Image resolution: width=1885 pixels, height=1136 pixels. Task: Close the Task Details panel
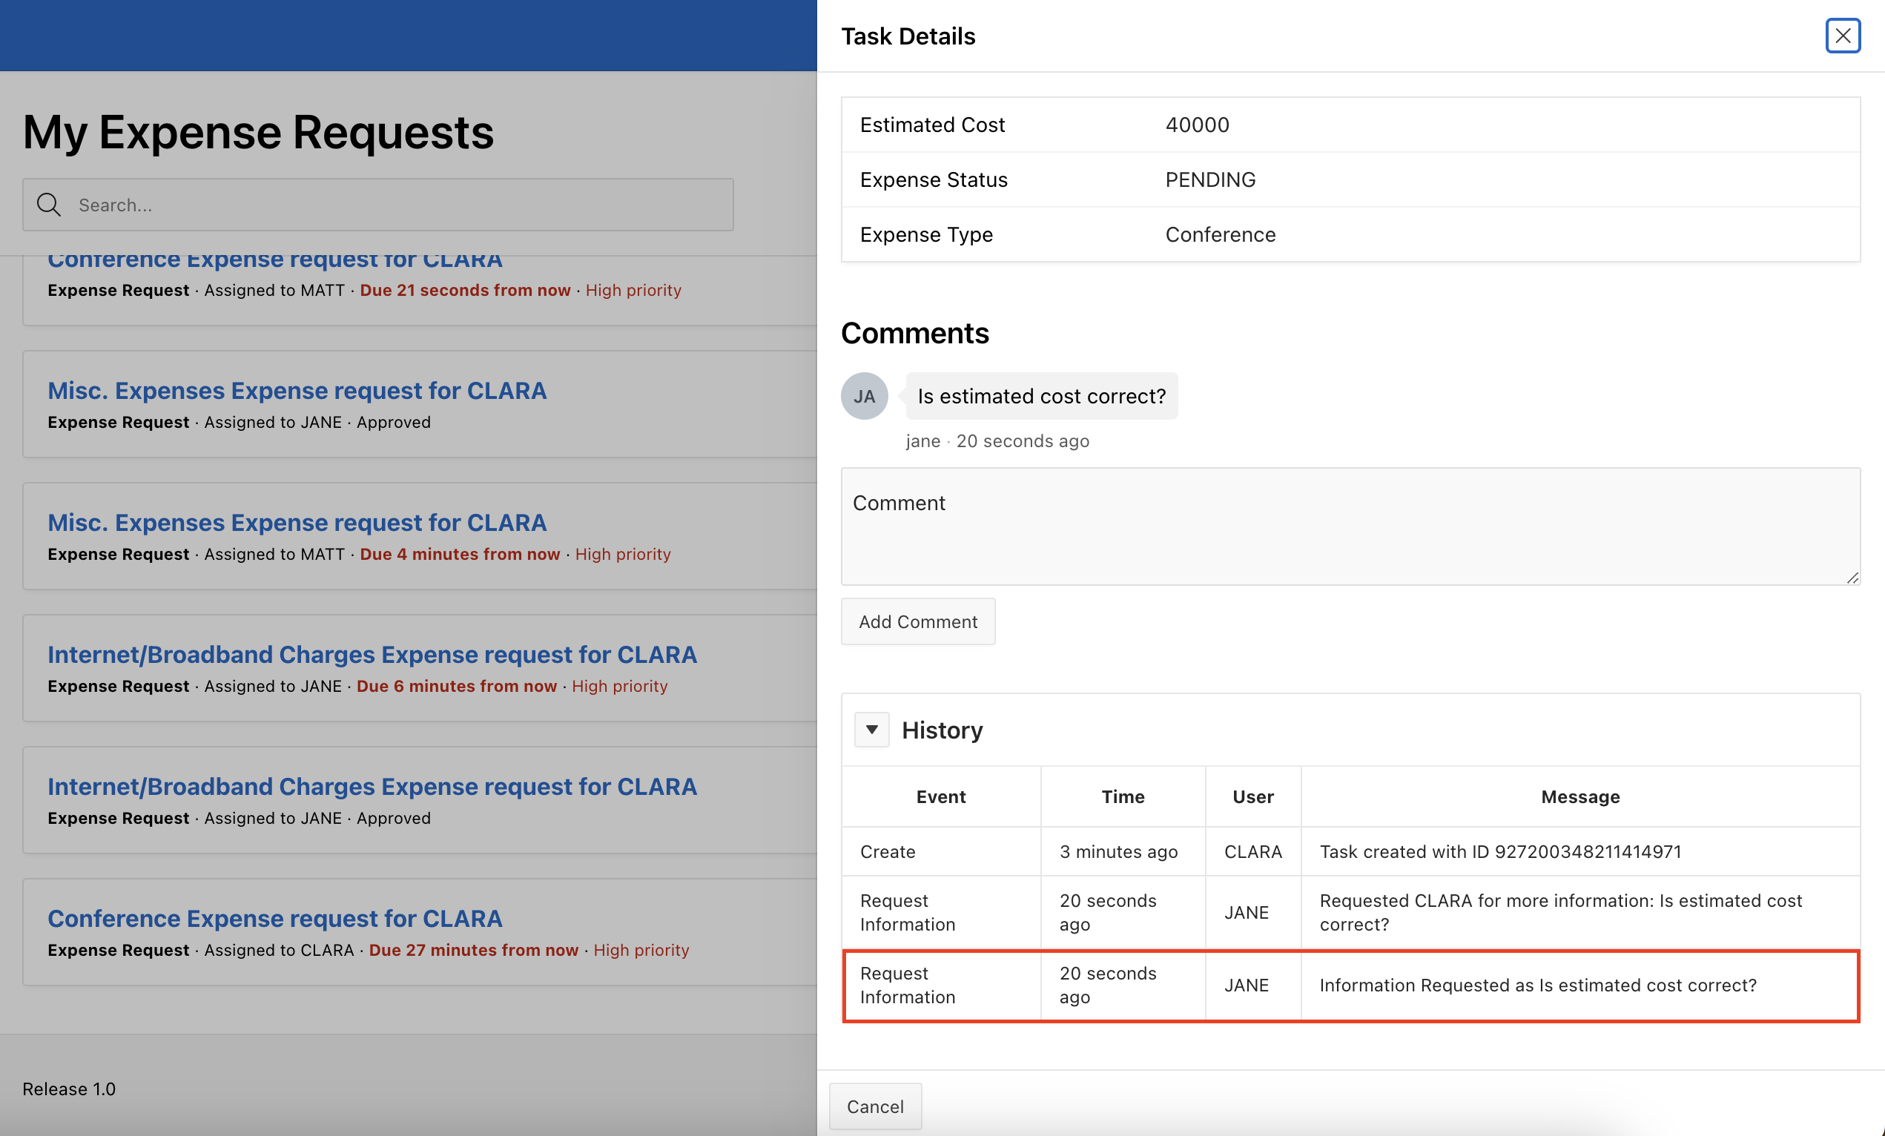coord(1842,36)
